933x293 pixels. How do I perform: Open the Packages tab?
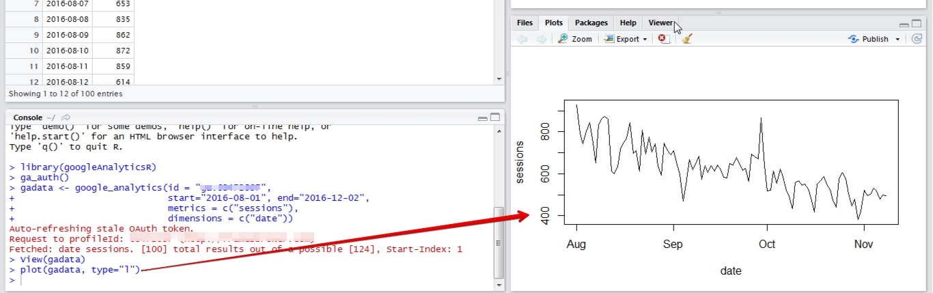[591, 23]
